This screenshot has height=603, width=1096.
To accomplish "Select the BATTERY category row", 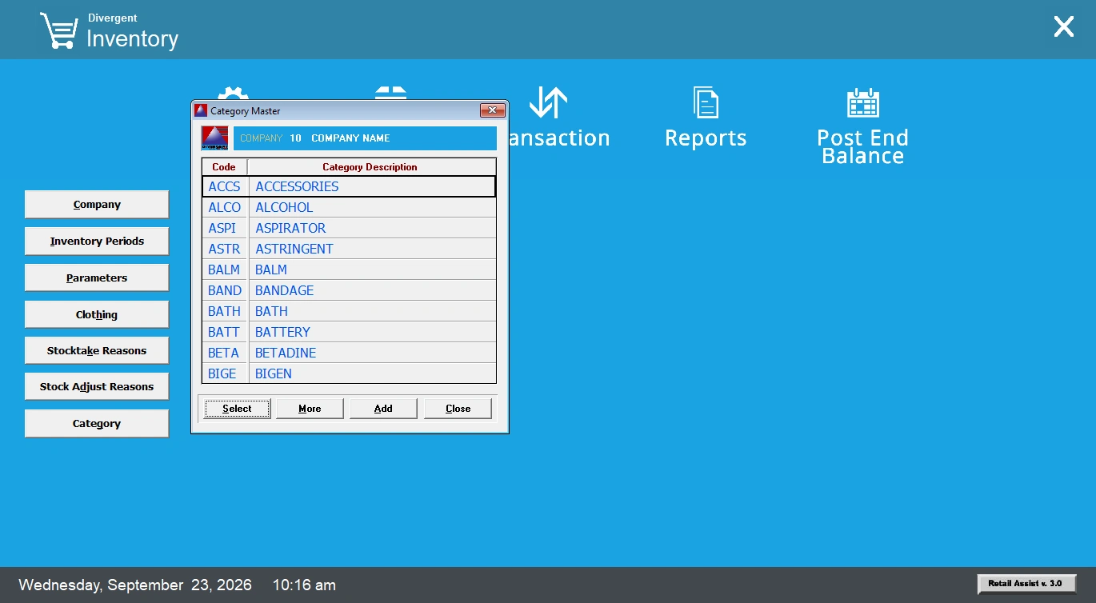I will point(349,332).
